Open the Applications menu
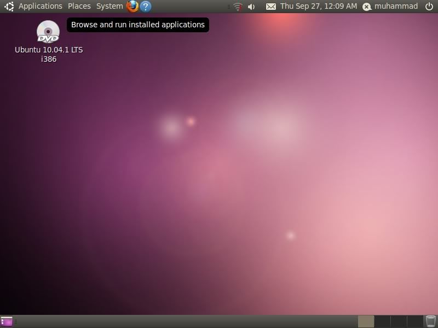This screenshot has width=438, height=328. click(40, 7)
